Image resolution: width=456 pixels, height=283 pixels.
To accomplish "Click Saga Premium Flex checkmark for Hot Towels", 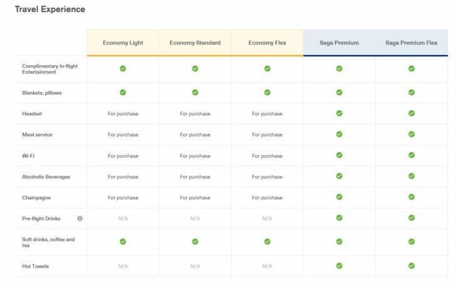I will tap(412, 266).
